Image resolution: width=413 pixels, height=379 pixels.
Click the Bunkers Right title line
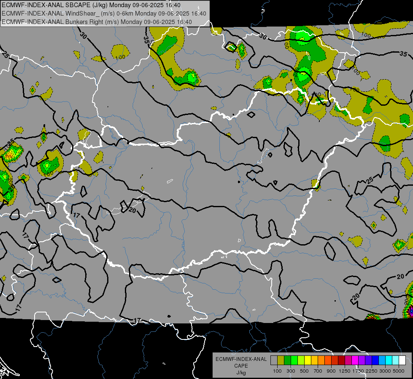(97, 22)
